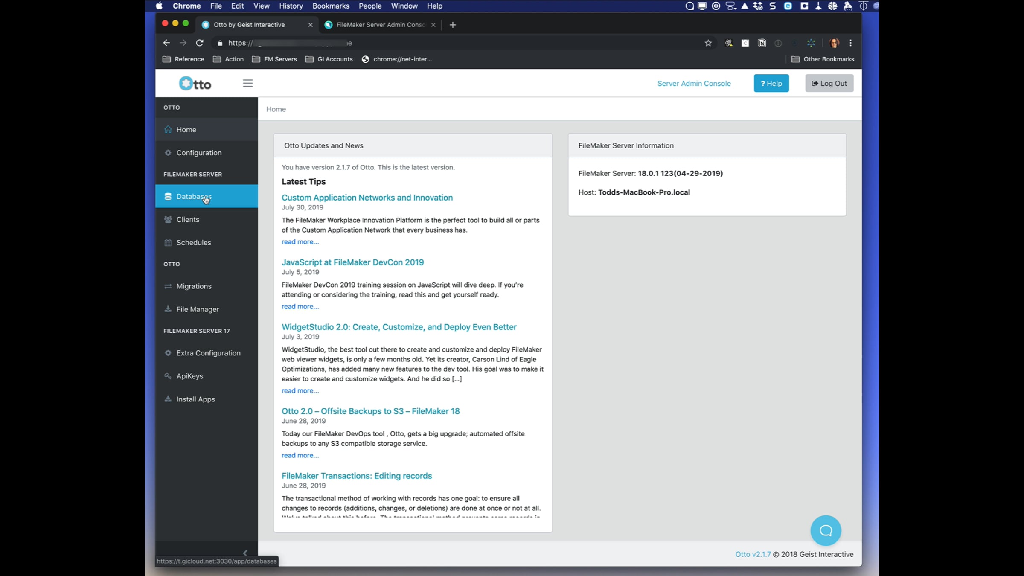
Task: Open the Schedules section
Action: [x=207, y=242]
